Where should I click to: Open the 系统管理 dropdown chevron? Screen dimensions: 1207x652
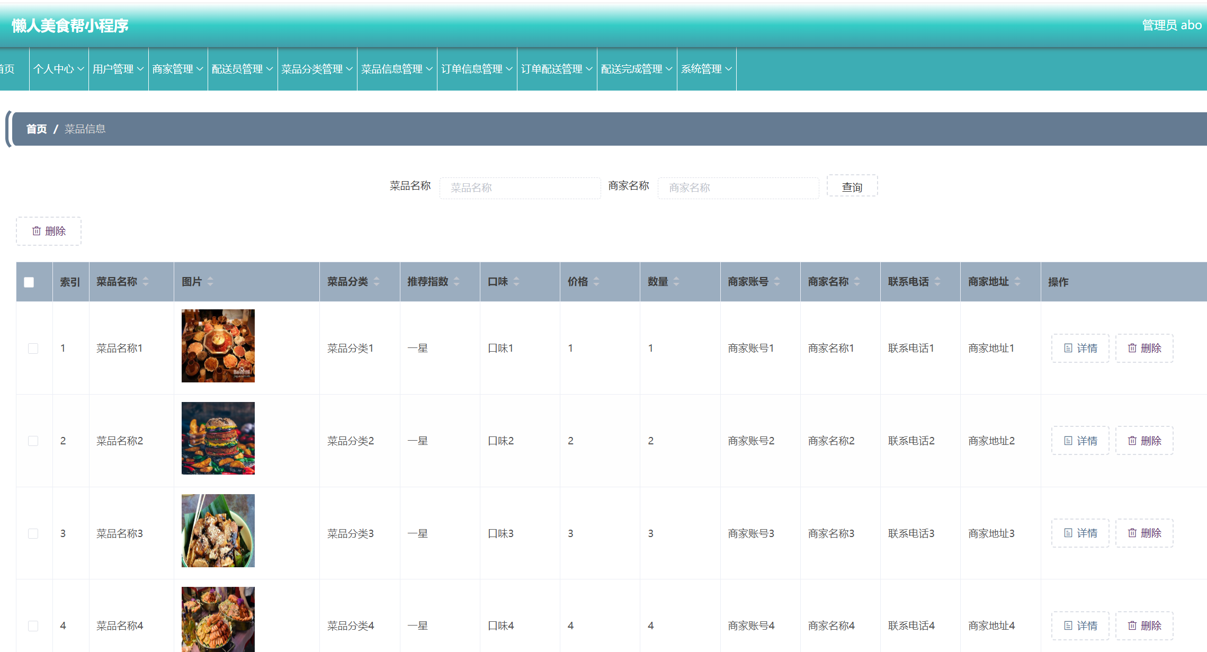[x=728, y=69]
